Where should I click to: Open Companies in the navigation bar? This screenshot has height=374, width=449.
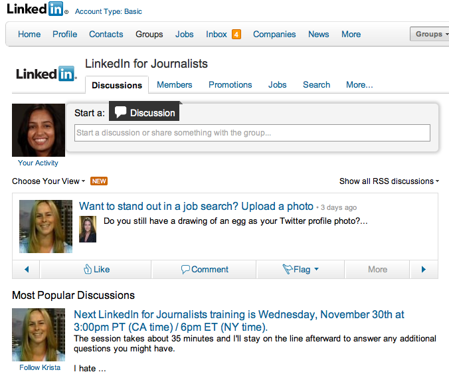pos(274,35)
